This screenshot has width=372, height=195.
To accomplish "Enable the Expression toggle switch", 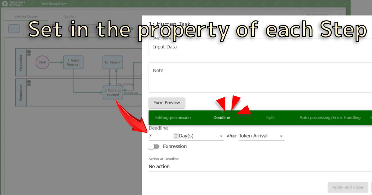I will tap(153, 146).
